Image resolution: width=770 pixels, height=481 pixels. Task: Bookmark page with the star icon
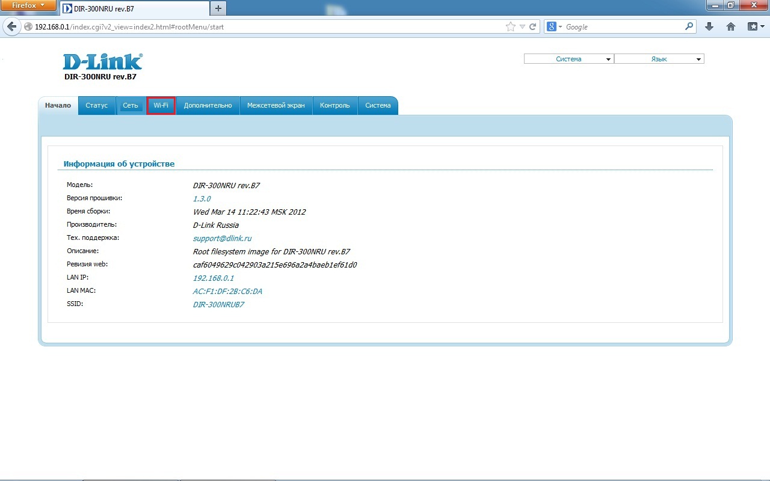[511, 27]
